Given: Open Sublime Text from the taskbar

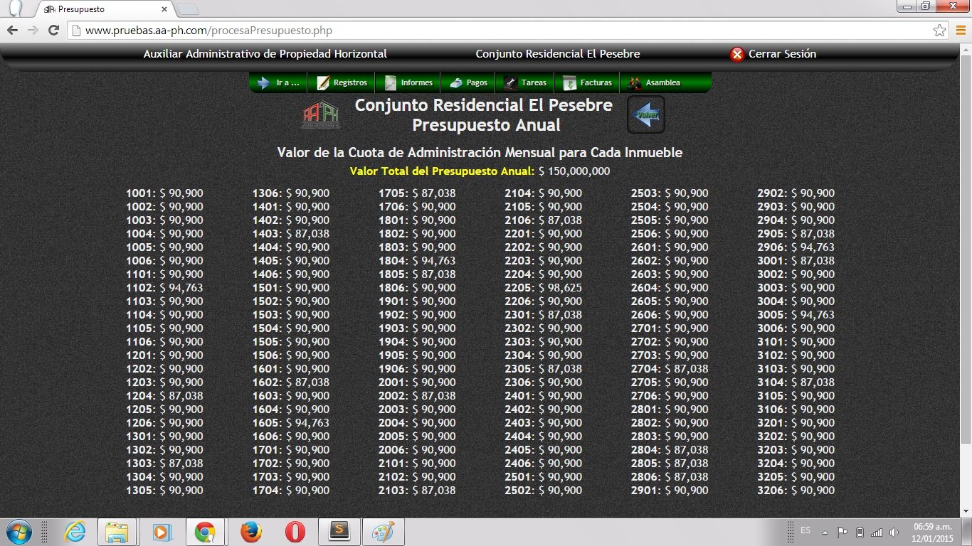Looking at the screenshot, I should point(339,532).
